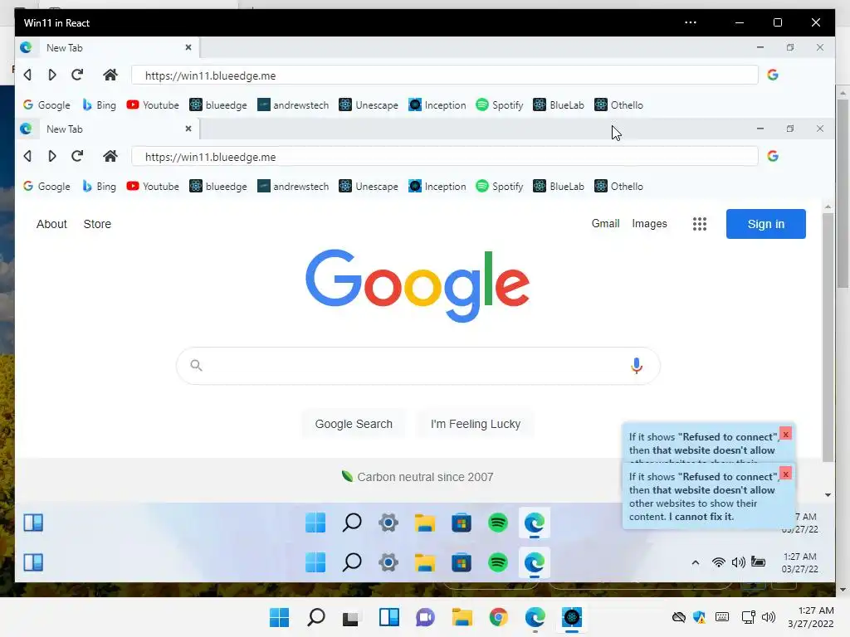Viewport: 850px width, 637px height.
Task: Open Unescape bookmark in inner bookmarks bar
Action: pos(368,187)
